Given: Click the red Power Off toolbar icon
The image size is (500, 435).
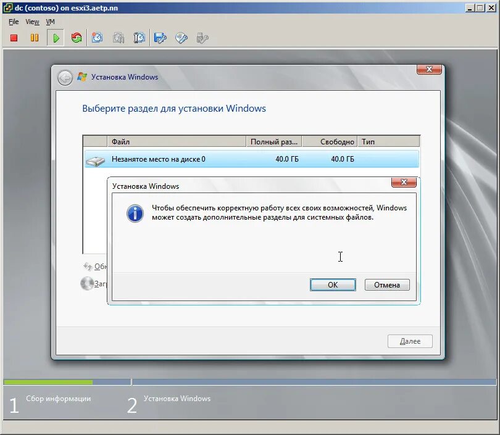Looking at the screenshot, I should (14, 38).
